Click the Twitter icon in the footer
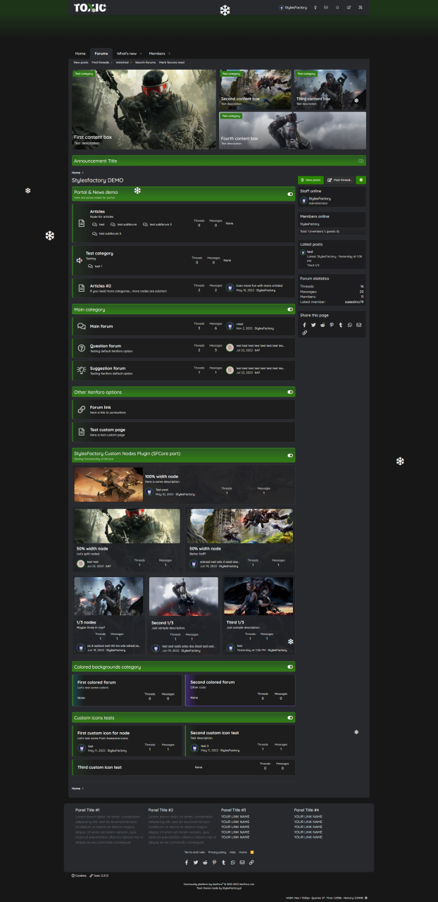Viewport: 438px width, 902px height. coord(196,863)
